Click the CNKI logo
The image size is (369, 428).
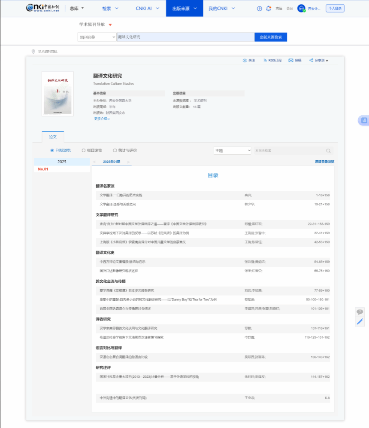43,8
